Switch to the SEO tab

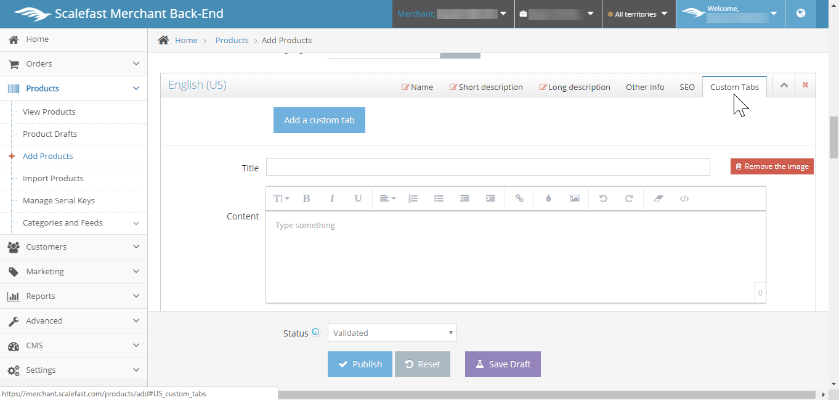pos(687,87)
